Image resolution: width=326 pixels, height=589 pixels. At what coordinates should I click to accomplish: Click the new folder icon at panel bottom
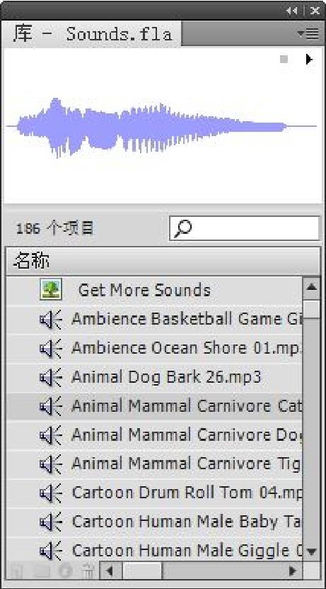[x=41, y=572]
